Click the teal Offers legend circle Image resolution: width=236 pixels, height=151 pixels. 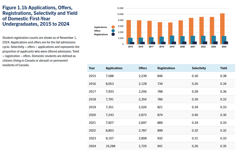(113, 31)
